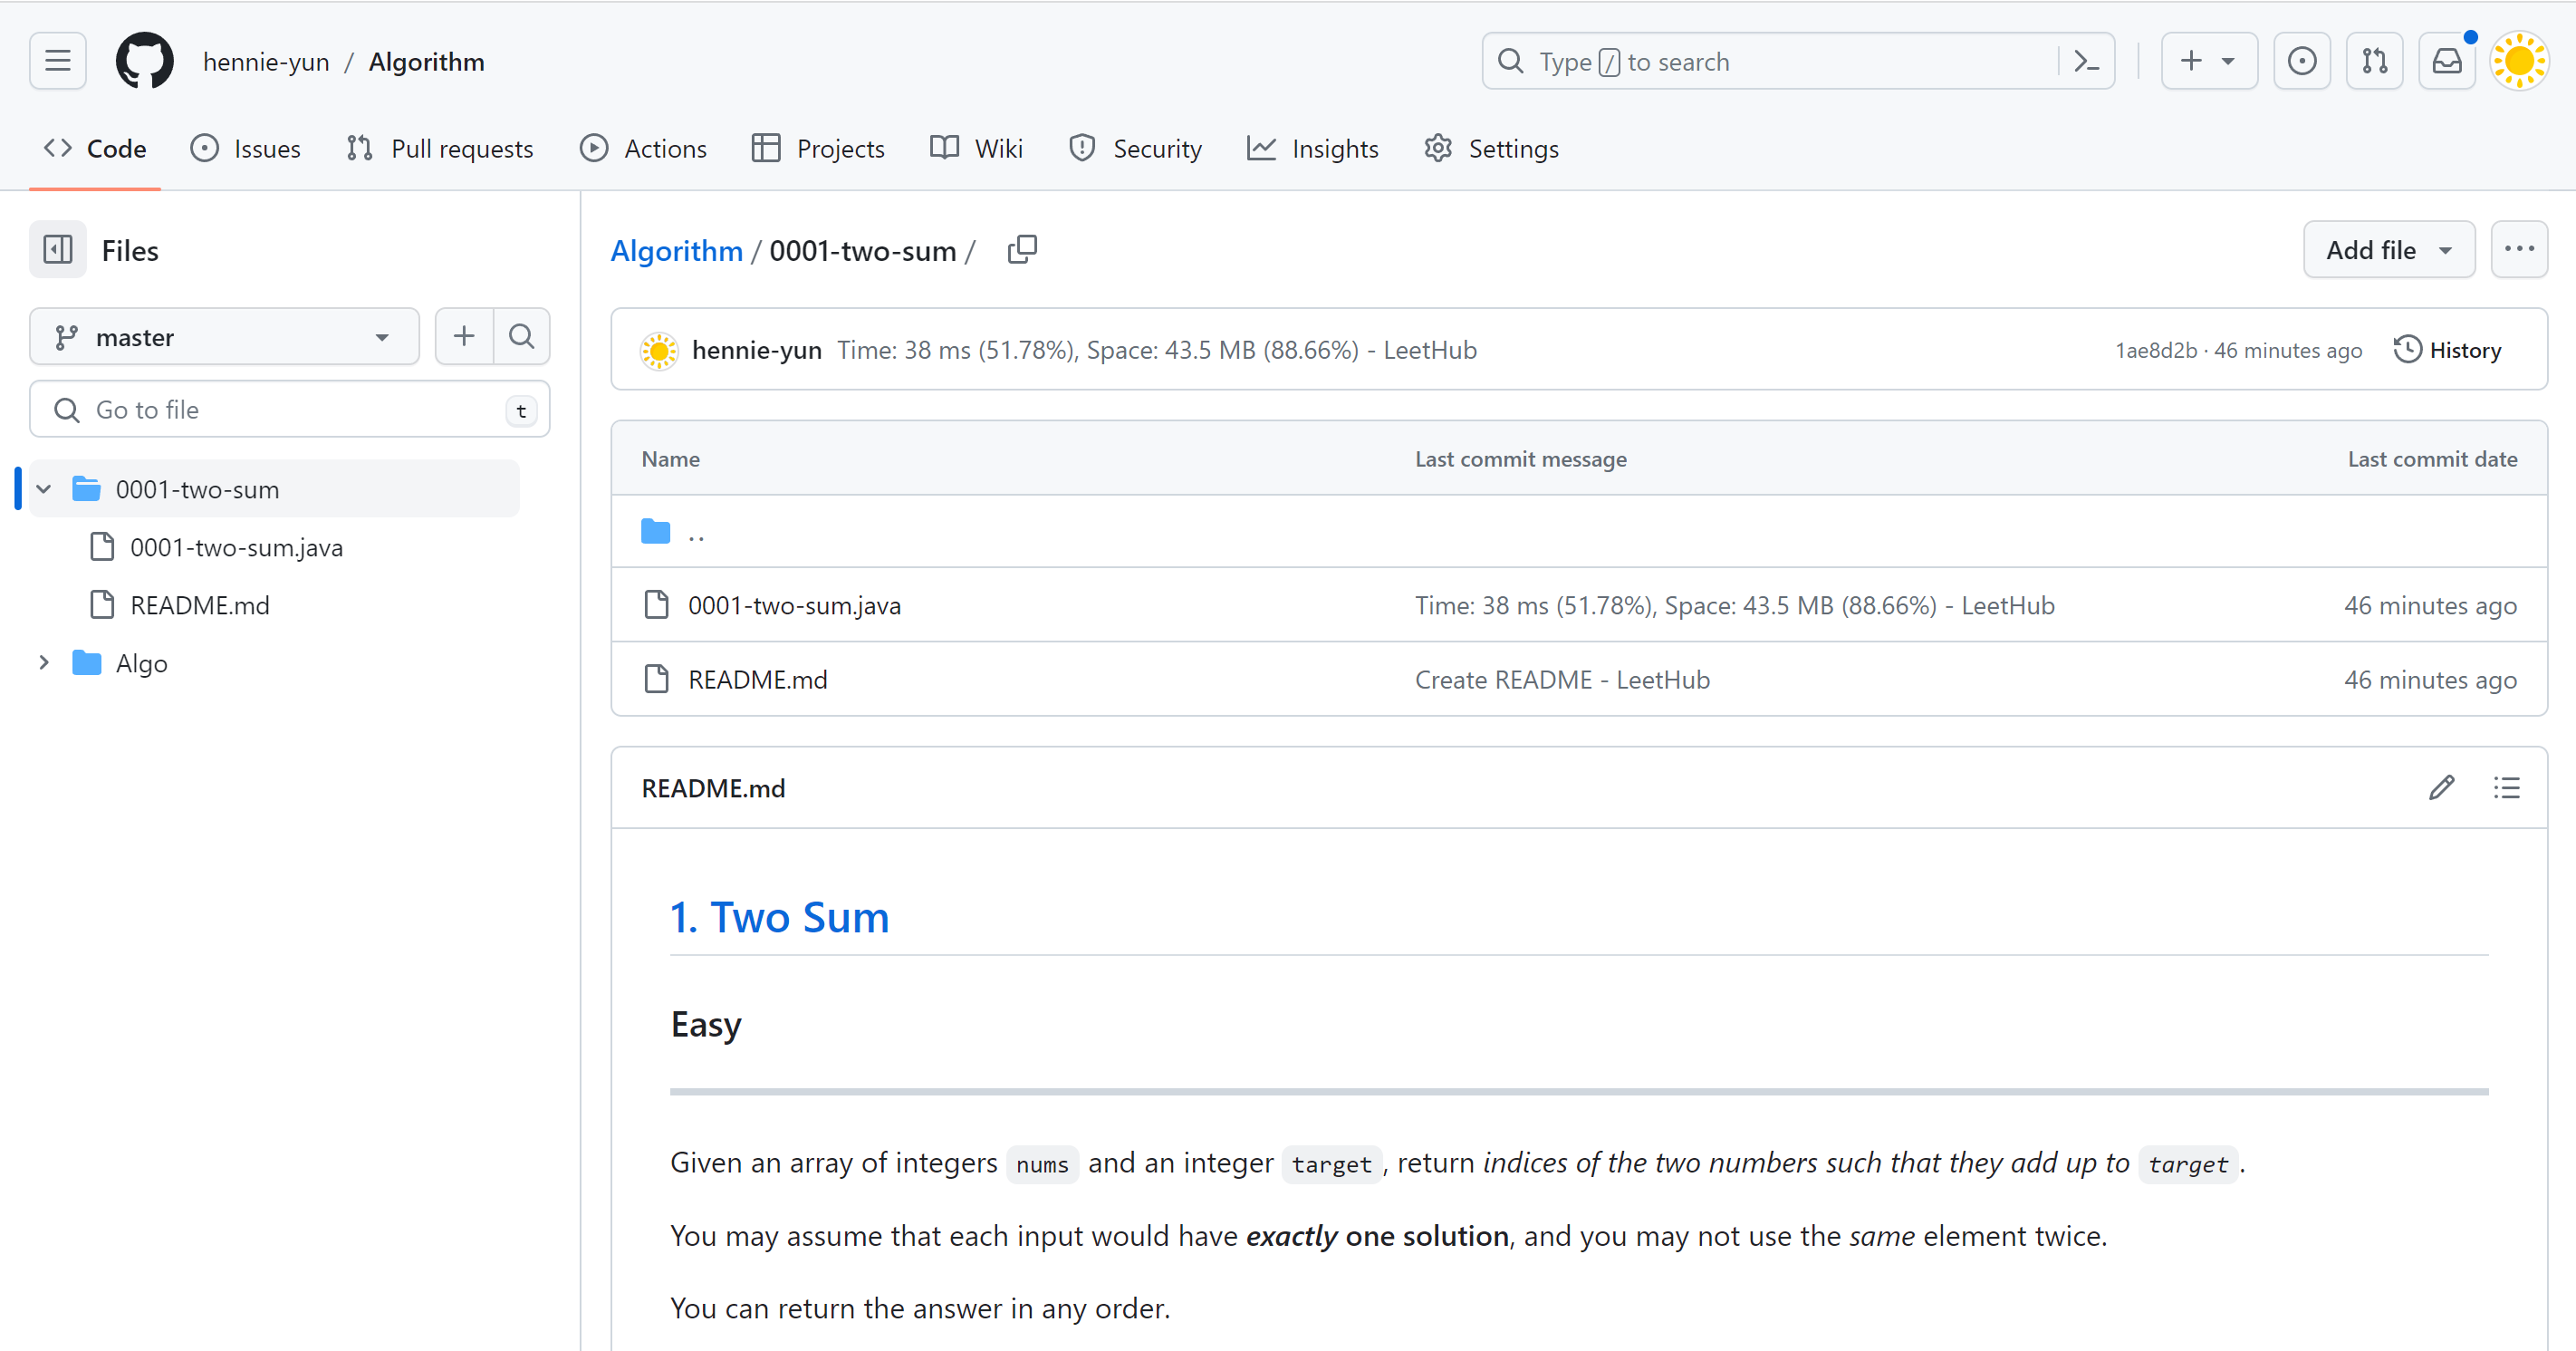Image resolution: width=2576 pixels, height=1351 pixels.
Task: Open the README outline list icon
Action: tap(2506, 787)
